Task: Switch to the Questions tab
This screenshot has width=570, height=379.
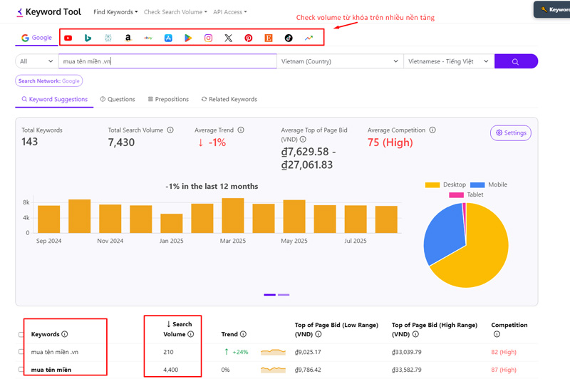Action: [x=118, y=99]
